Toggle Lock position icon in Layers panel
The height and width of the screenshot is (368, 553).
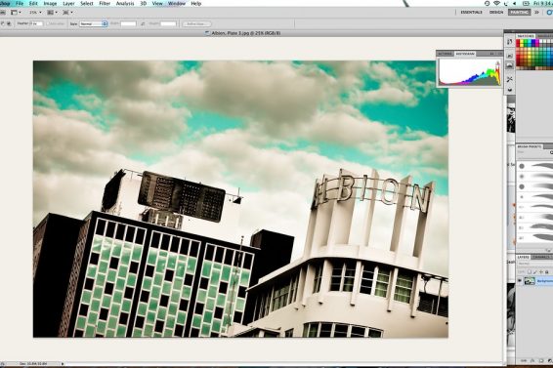(x=541, y=271)
